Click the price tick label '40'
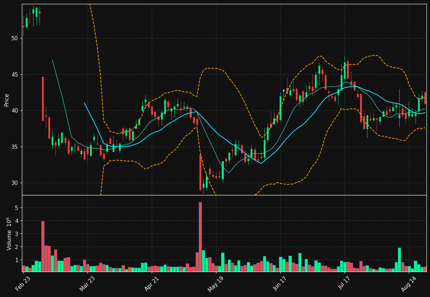 (14, 110)
